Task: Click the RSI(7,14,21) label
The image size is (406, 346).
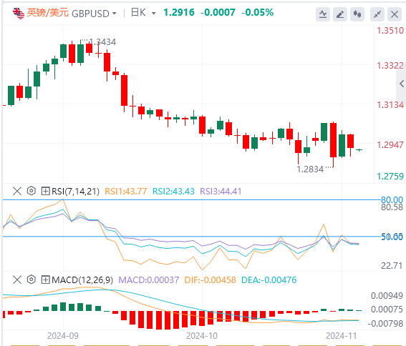Action: 76,192
